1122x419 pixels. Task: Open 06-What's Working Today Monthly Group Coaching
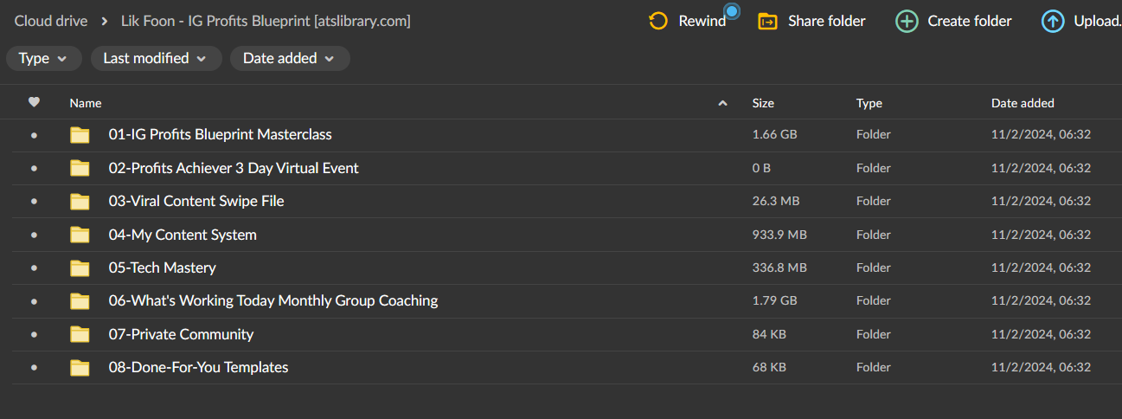click(x=273, y=301)
